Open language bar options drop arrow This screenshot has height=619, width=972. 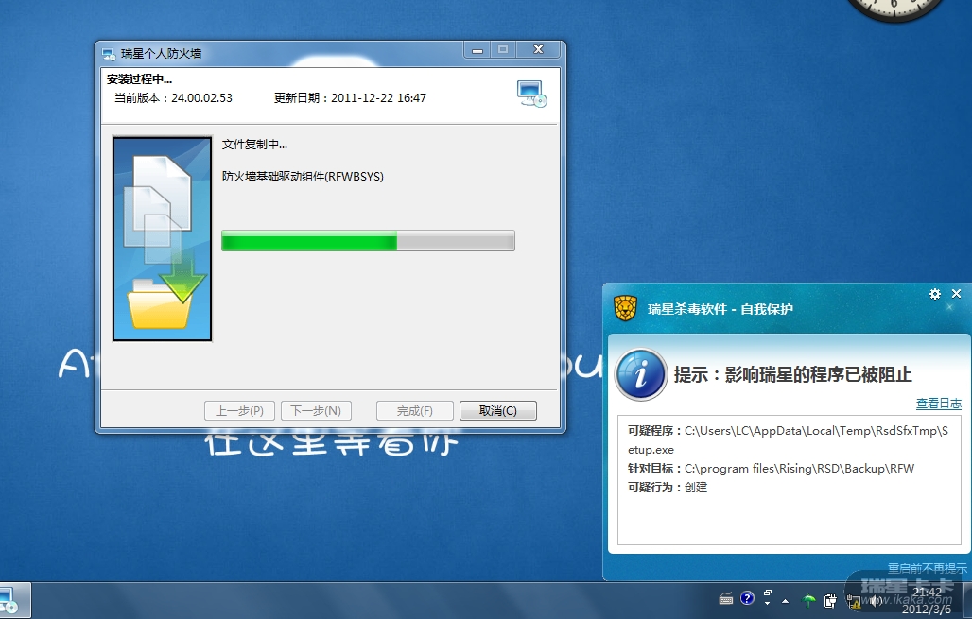(768, 604)
